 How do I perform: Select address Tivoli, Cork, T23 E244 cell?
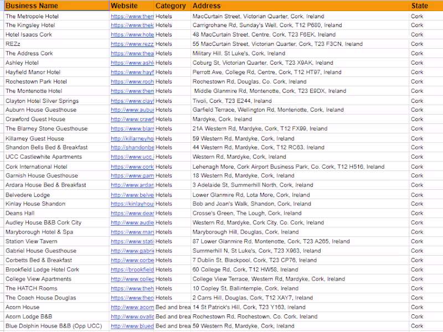[x=300, y=101]
